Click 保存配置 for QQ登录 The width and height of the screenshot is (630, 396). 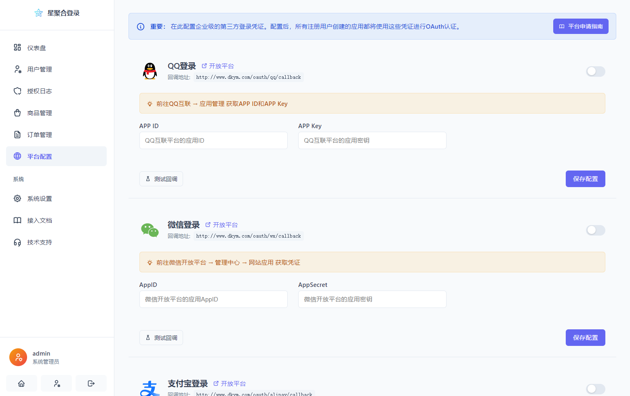[x=585, y=179]
